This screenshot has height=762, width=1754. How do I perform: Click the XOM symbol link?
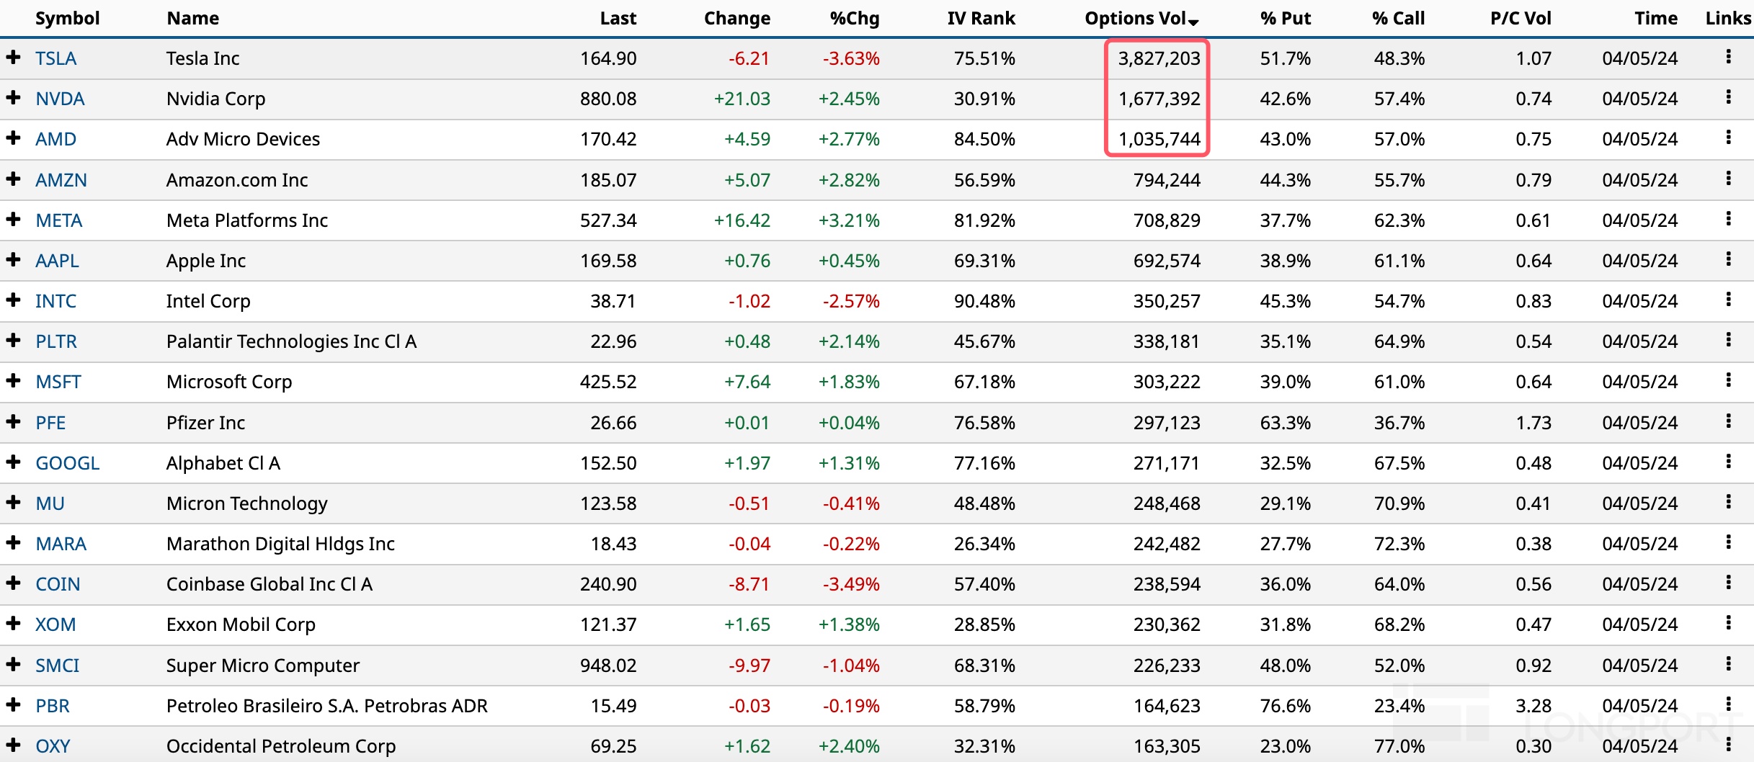tap(55, 624)
